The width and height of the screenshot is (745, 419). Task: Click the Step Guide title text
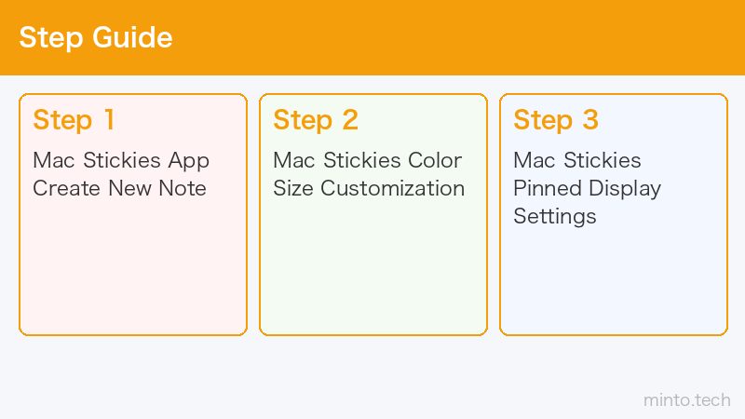(96, 37)
